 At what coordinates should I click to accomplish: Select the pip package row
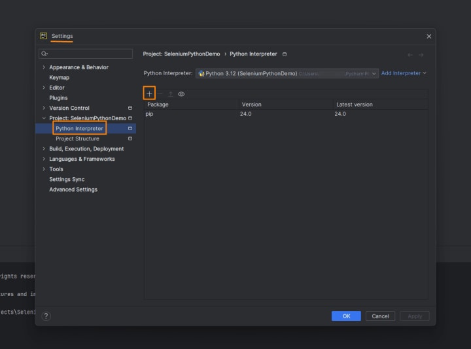point(286,114)
